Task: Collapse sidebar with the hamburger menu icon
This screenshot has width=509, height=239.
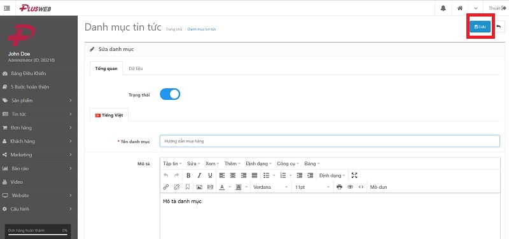Action: coord(7,8)
